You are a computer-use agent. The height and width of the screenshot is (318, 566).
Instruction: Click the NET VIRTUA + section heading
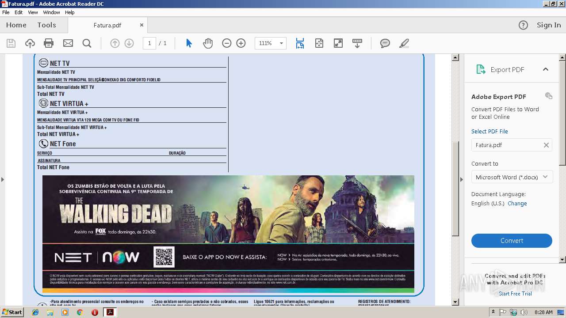click(x=69, y=103)
